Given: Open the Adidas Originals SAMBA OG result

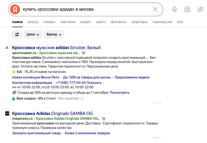Looking at the screenshot, I should [x=52, y=113].
